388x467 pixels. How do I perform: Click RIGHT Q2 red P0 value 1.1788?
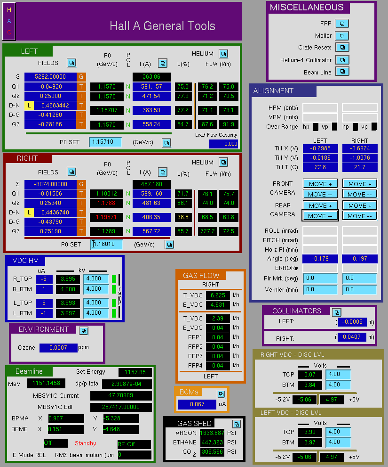click(x=106, y=203)
